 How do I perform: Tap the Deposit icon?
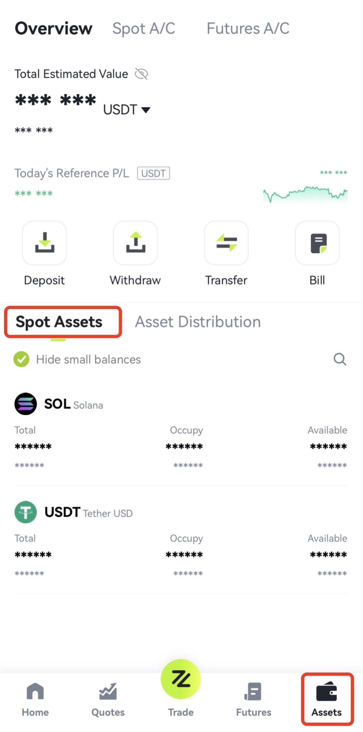pos(44,243)
